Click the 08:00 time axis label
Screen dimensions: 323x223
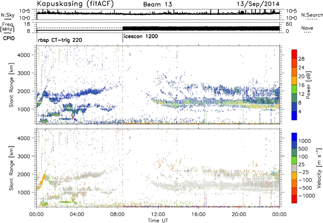click(x=117, y=215)
